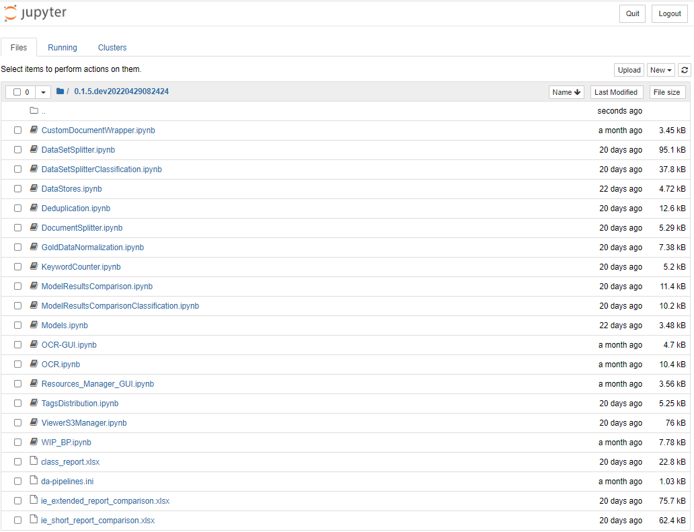Screen dimensions: 694x532
Task: Toggle the select-all checkbox in header
Action: click(17, 92)
